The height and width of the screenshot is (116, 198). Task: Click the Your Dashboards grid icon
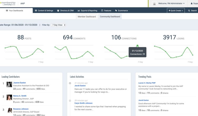pos(7,11)
